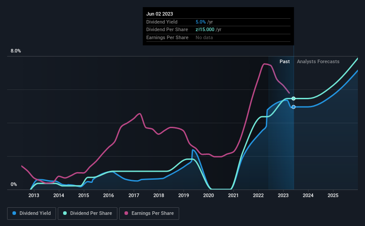
Task: Click the Jun 02 2023 tooltip date
Action: (160, 14)
